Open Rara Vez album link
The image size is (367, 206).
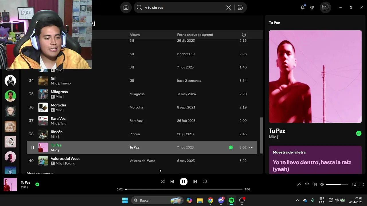tap(136, 121)
